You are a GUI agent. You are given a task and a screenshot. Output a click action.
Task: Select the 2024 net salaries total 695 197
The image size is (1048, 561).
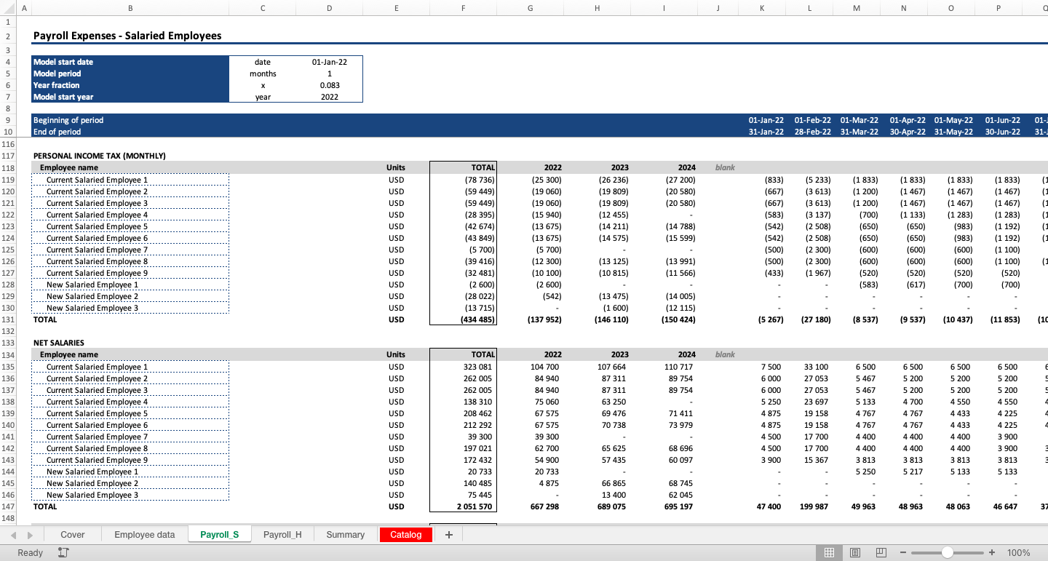[664, 506]
